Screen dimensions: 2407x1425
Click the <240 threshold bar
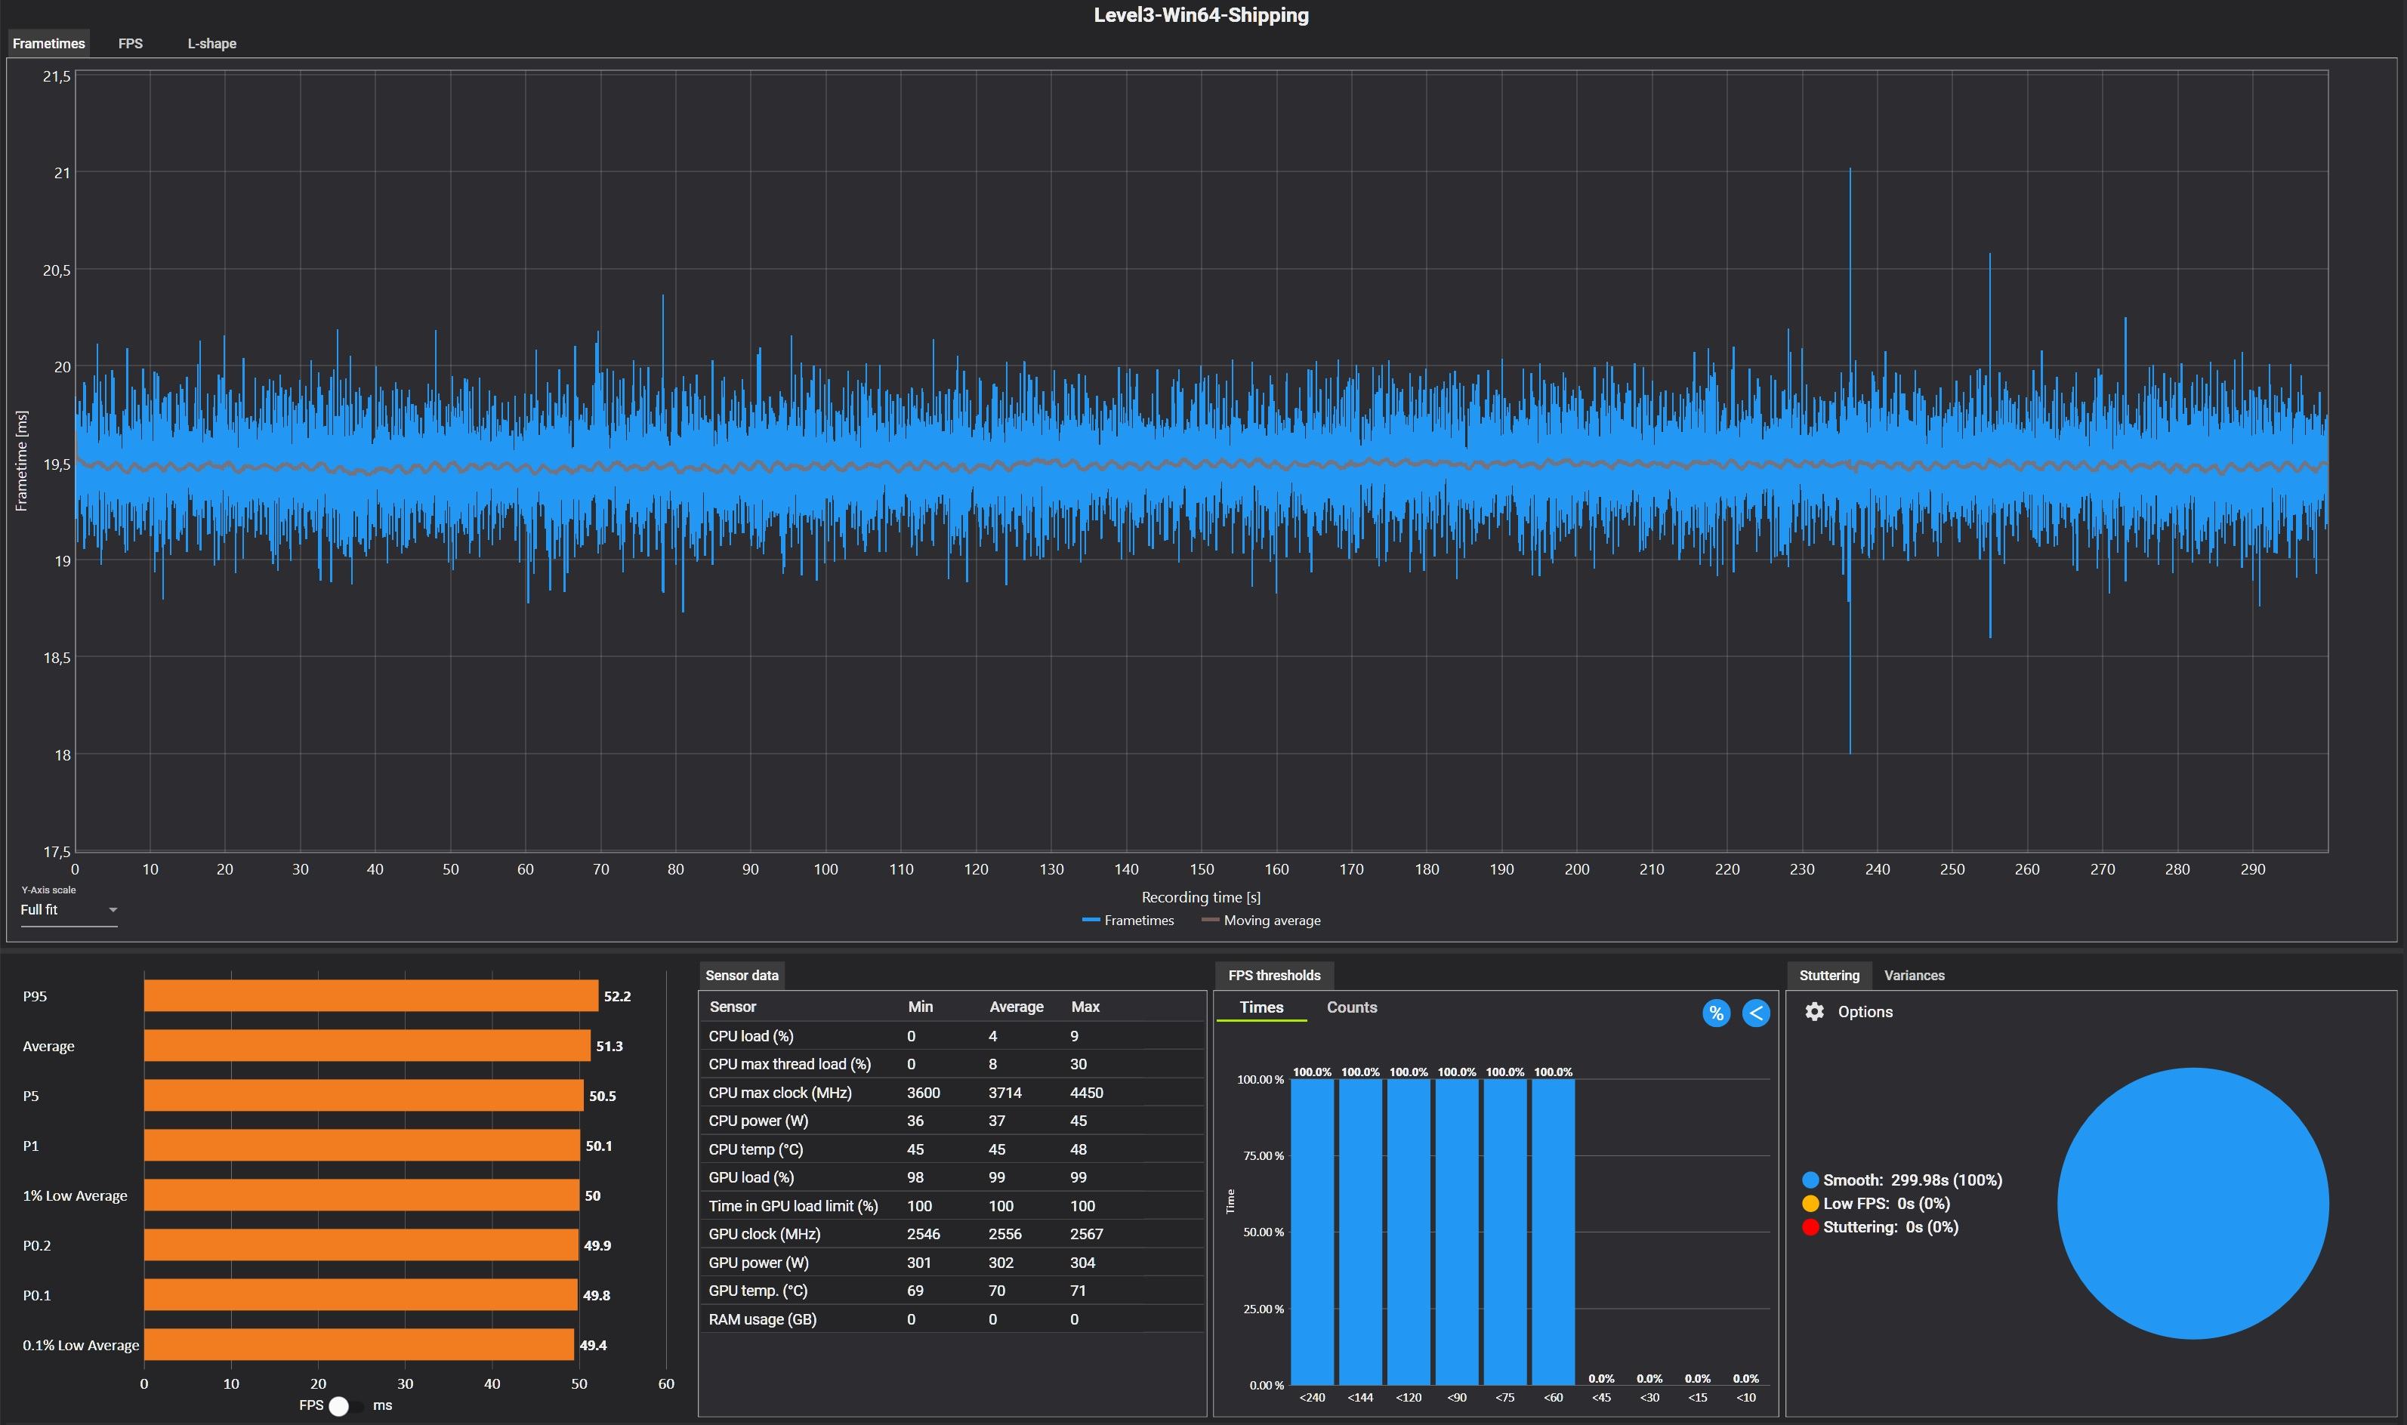click(1313, 1232)
